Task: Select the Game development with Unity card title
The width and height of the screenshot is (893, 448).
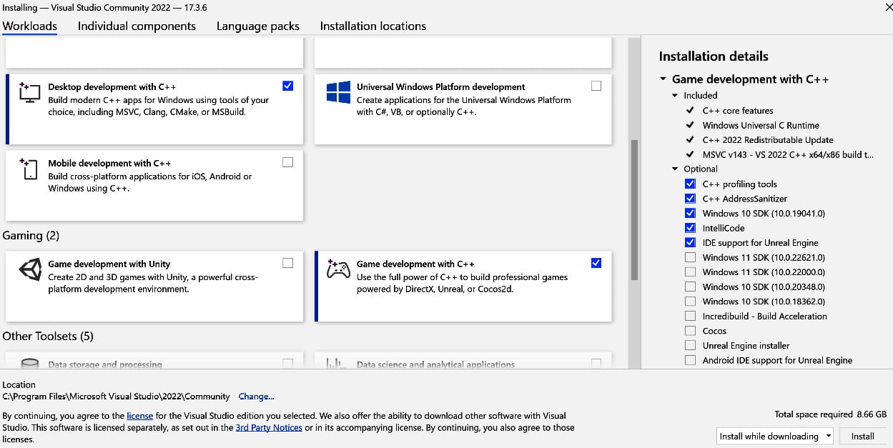Action: (109, 264)
